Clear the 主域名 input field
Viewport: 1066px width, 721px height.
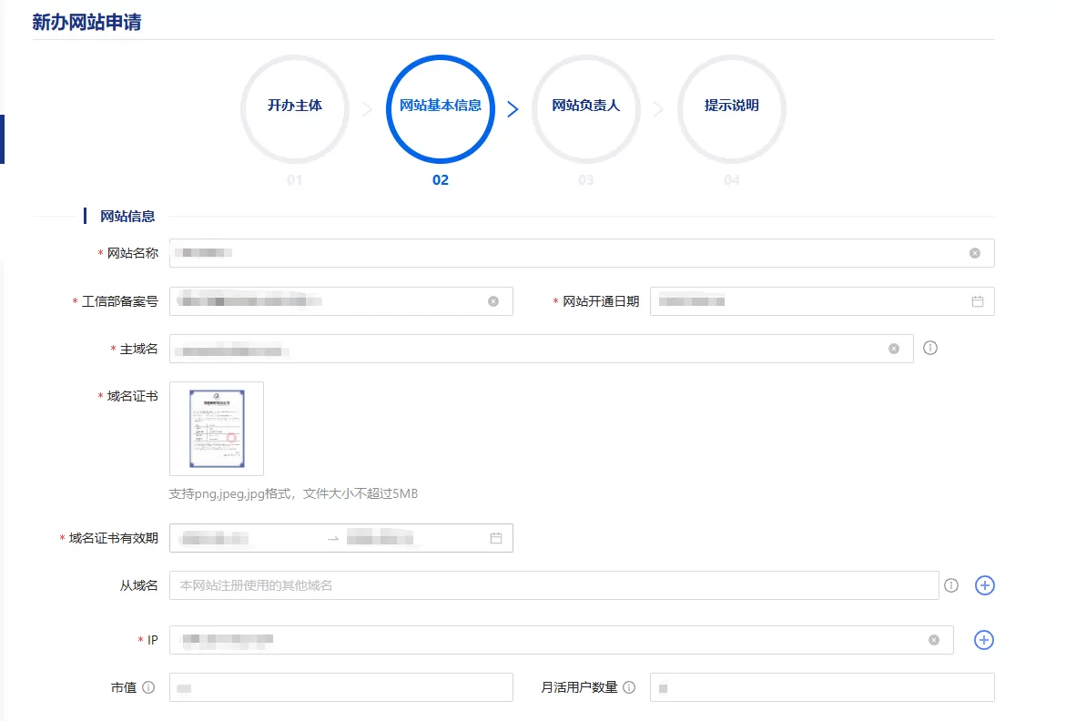click(892, 348)
